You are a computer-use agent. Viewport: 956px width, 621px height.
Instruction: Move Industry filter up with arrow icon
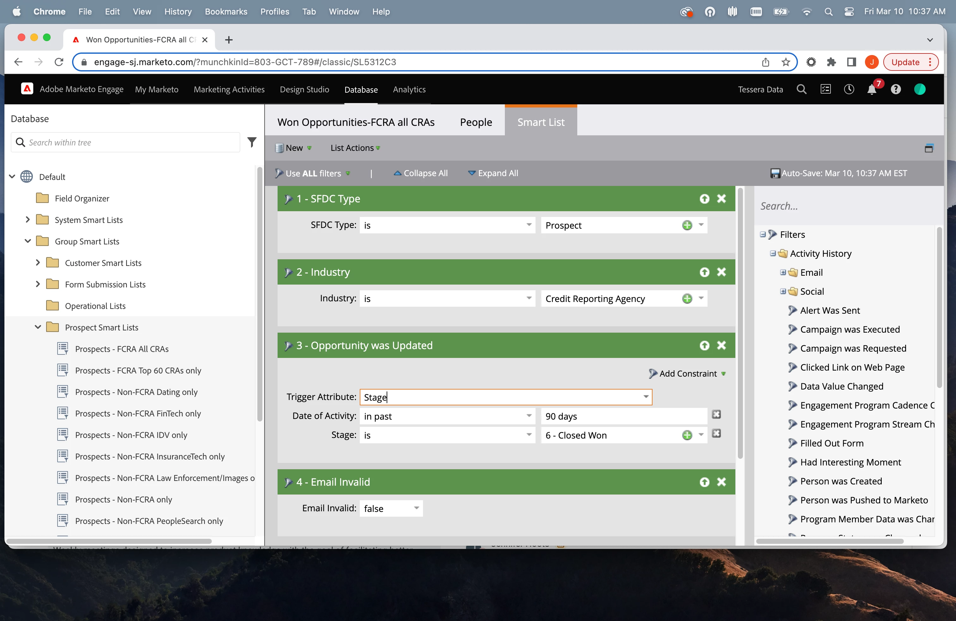tap(704, 272)
